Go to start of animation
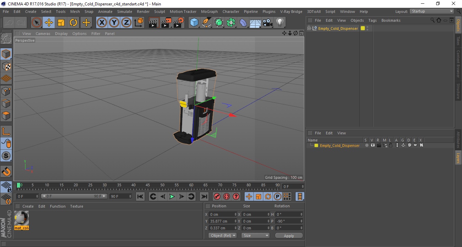This screenshot has width=462, height=247. point(140,196)
